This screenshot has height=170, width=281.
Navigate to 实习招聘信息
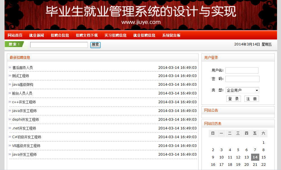pos(115,35)
